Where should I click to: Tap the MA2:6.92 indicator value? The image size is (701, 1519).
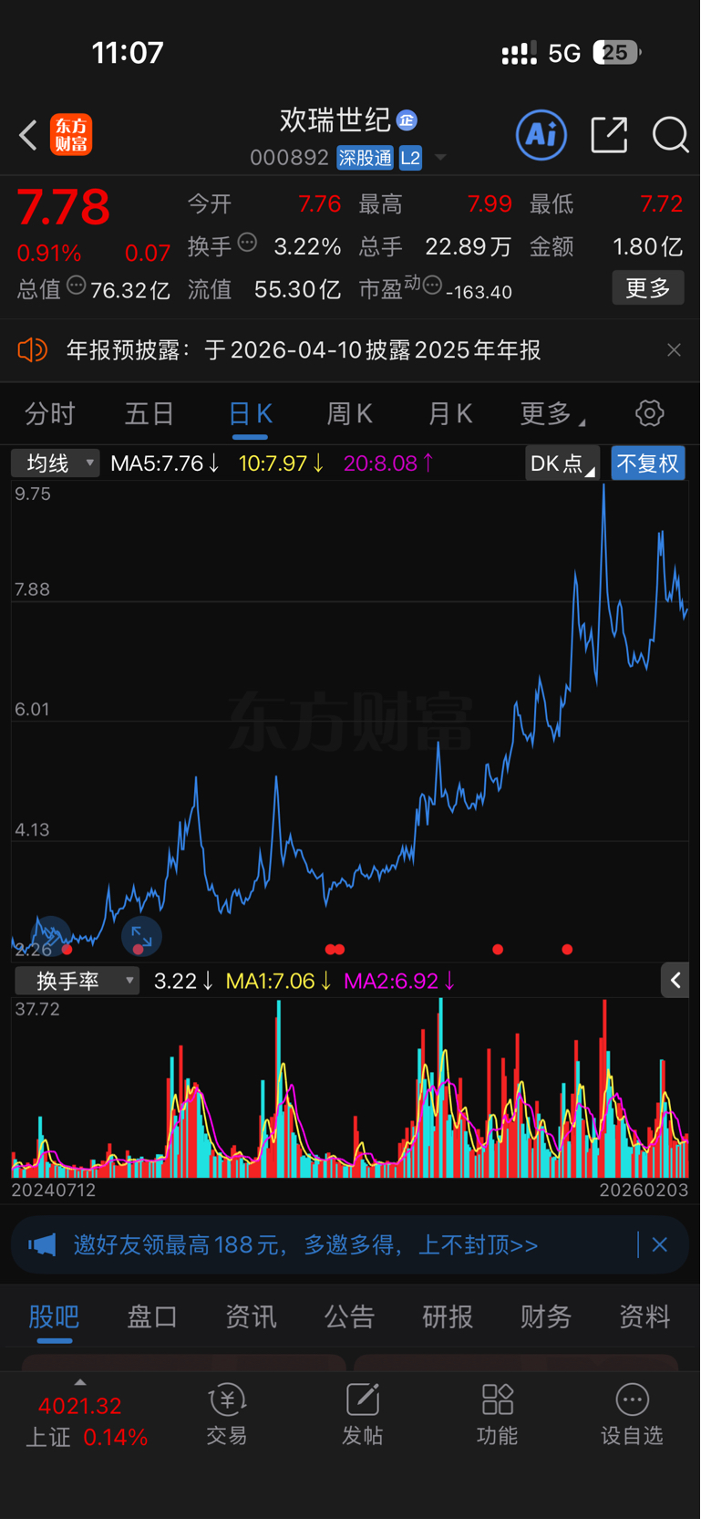point(399,982)
